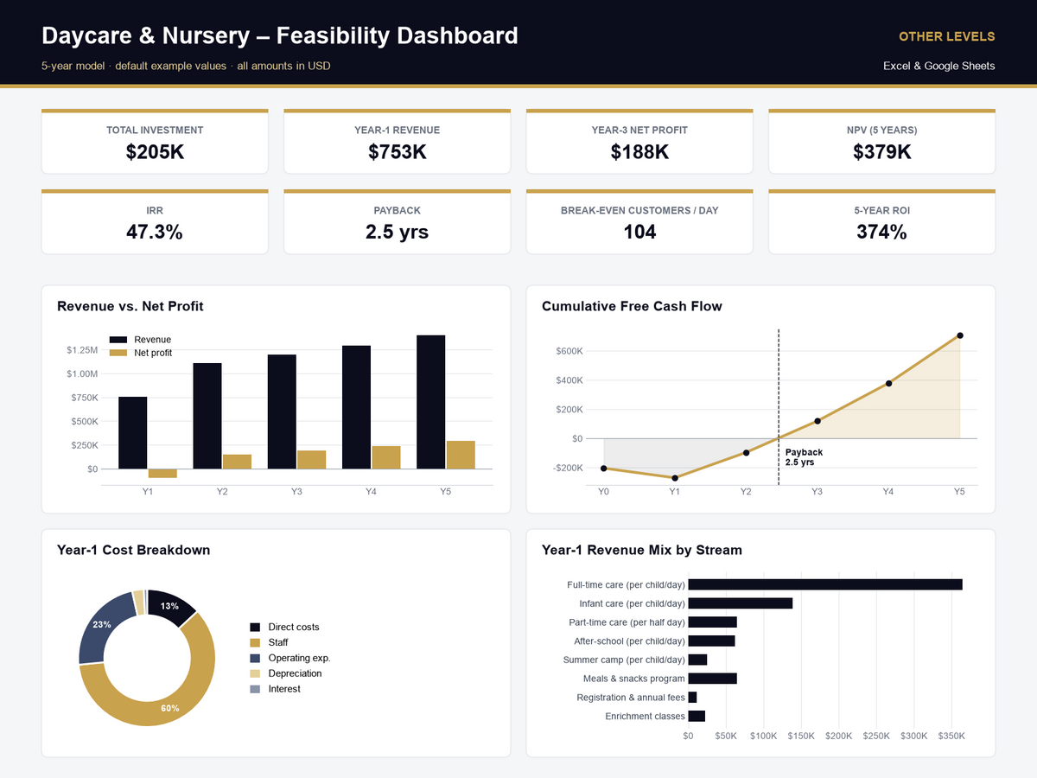
Task: Click the Y0 cash flow data point
Action: pos(604,469)
